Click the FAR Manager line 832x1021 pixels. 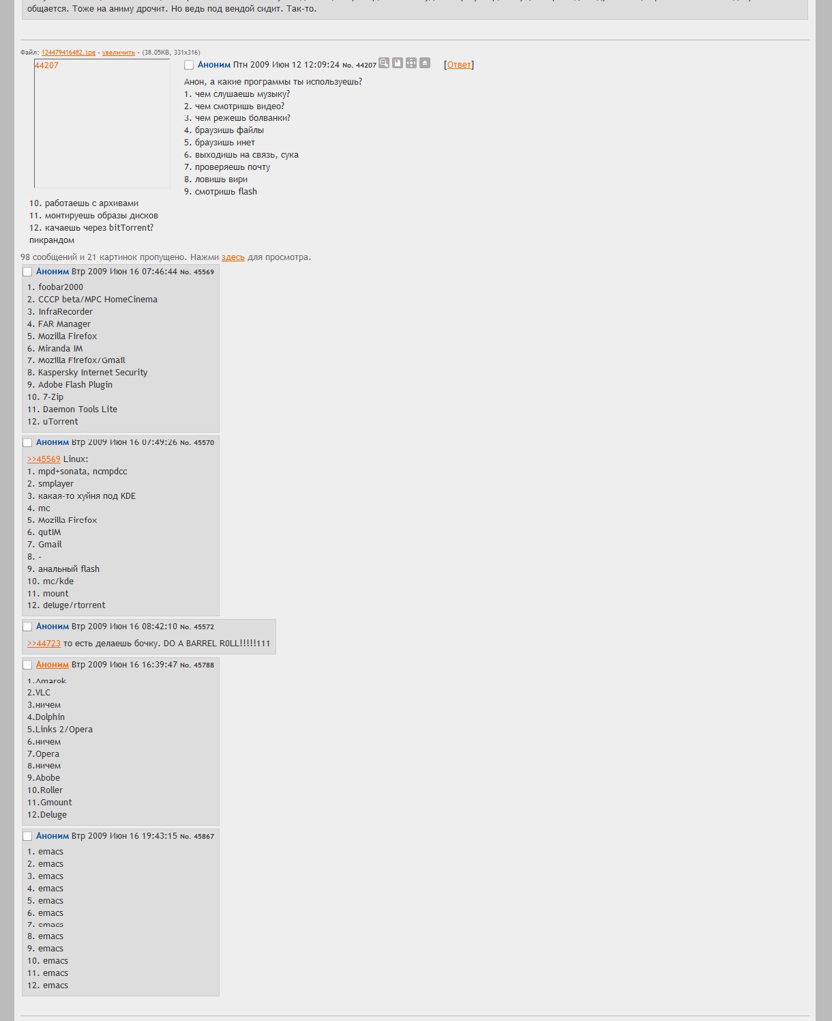pos(59,324)
